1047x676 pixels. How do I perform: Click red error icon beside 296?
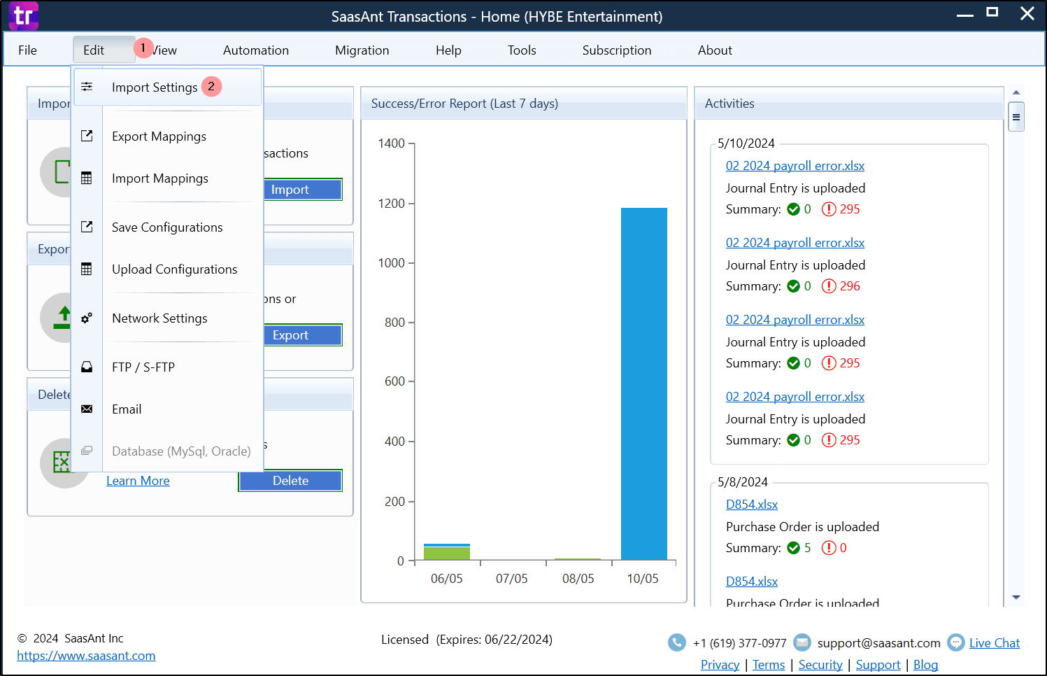coord(829,286)
